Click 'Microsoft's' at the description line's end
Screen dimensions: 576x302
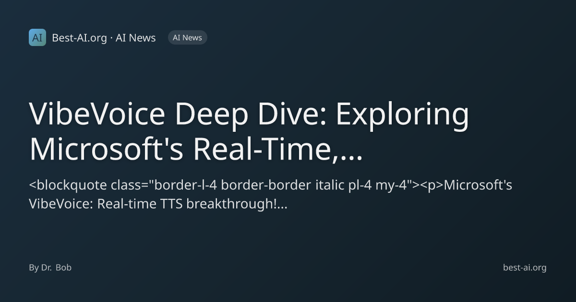point(478,185)
